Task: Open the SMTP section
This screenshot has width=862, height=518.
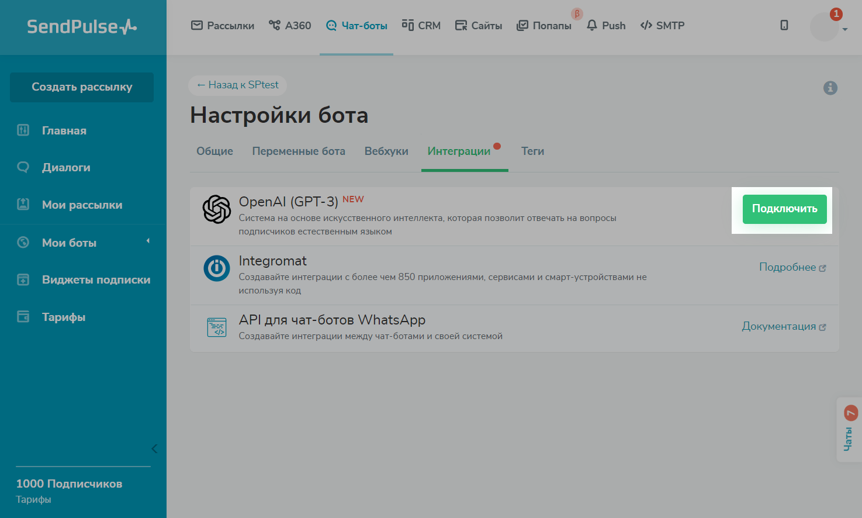Action: point(662,26)
